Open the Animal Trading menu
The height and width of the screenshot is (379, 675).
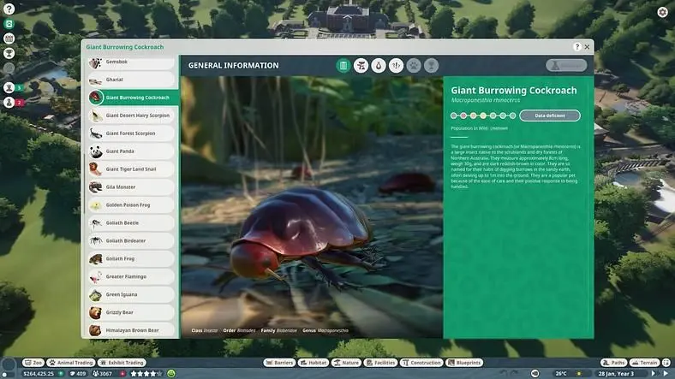(x=71, y=363)
